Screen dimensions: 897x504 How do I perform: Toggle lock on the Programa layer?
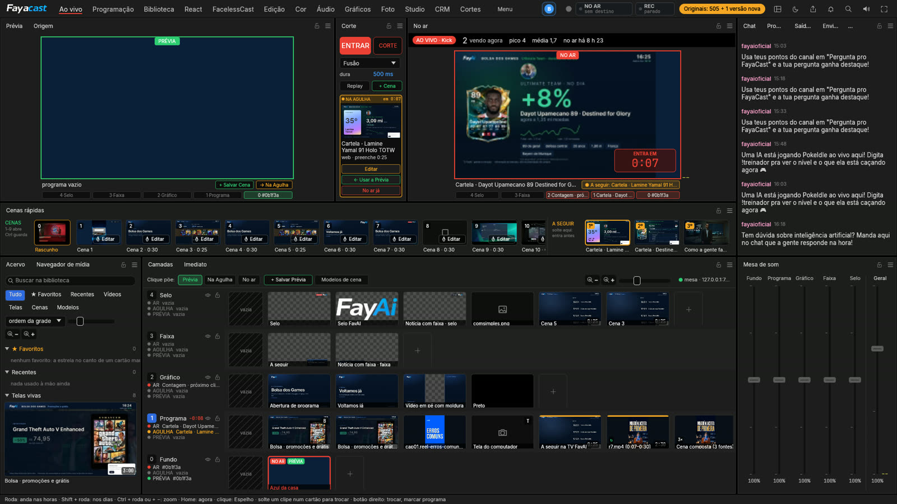point(218,418)
